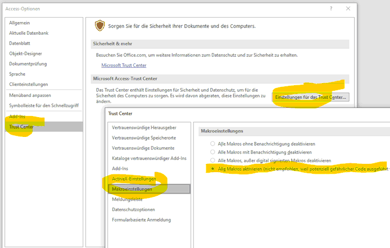Click the Makroeinstellungen section heading
This screenshot has width=390, height=248.
pyautogui.click(x=222, y=131)
